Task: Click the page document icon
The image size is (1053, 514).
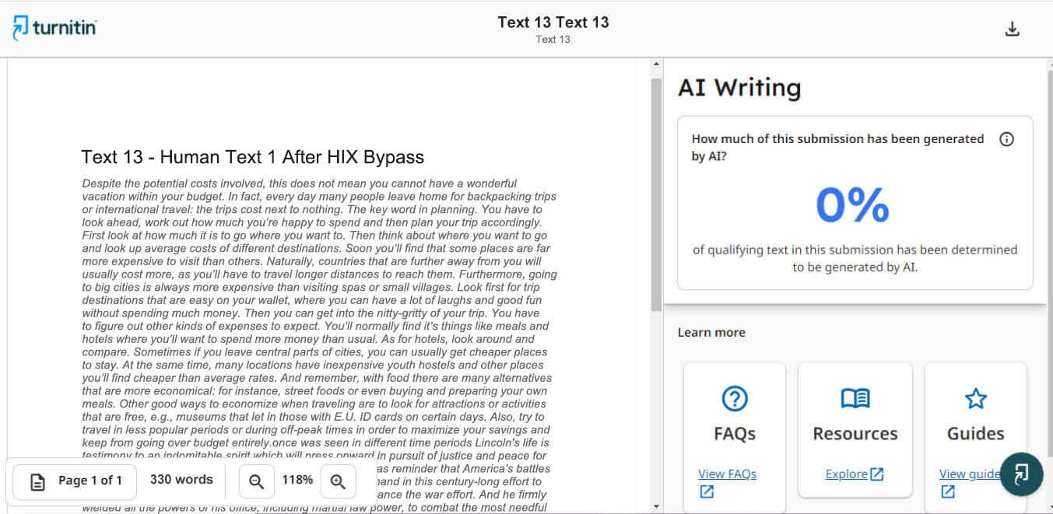Action: (37, 481)
